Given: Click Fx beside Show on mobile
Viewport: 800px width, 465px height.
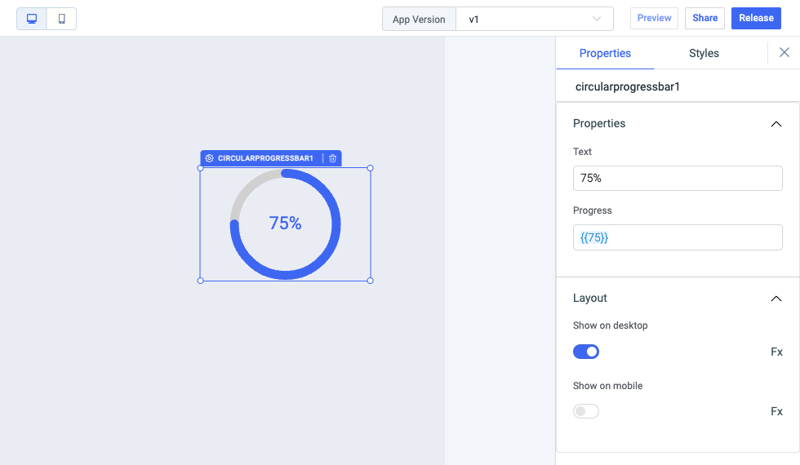Looking at the screenshot, I should point(776,411).
